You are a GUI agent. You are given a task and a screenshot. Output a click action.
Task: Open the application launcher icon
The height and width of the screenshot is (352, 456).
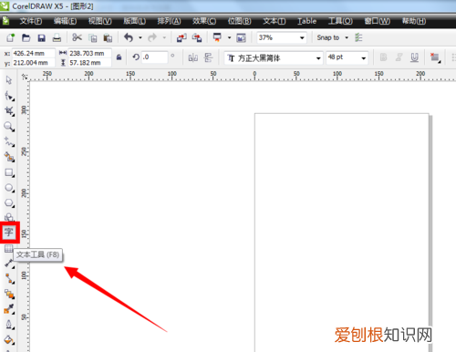point(217,37)
